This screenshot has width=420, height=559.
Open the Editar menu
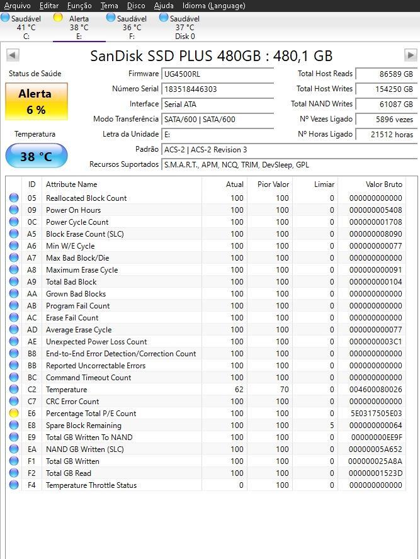click(49, 6)
